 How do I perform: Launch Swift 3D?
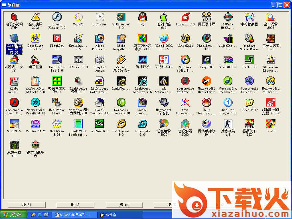[249, 60]
